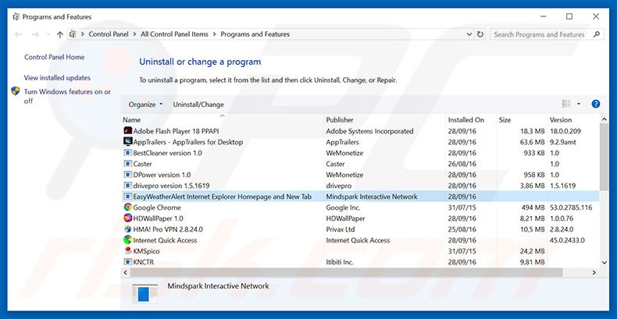Click the drivepro program icon
617x319 pixels.
(x=127, y=186)
